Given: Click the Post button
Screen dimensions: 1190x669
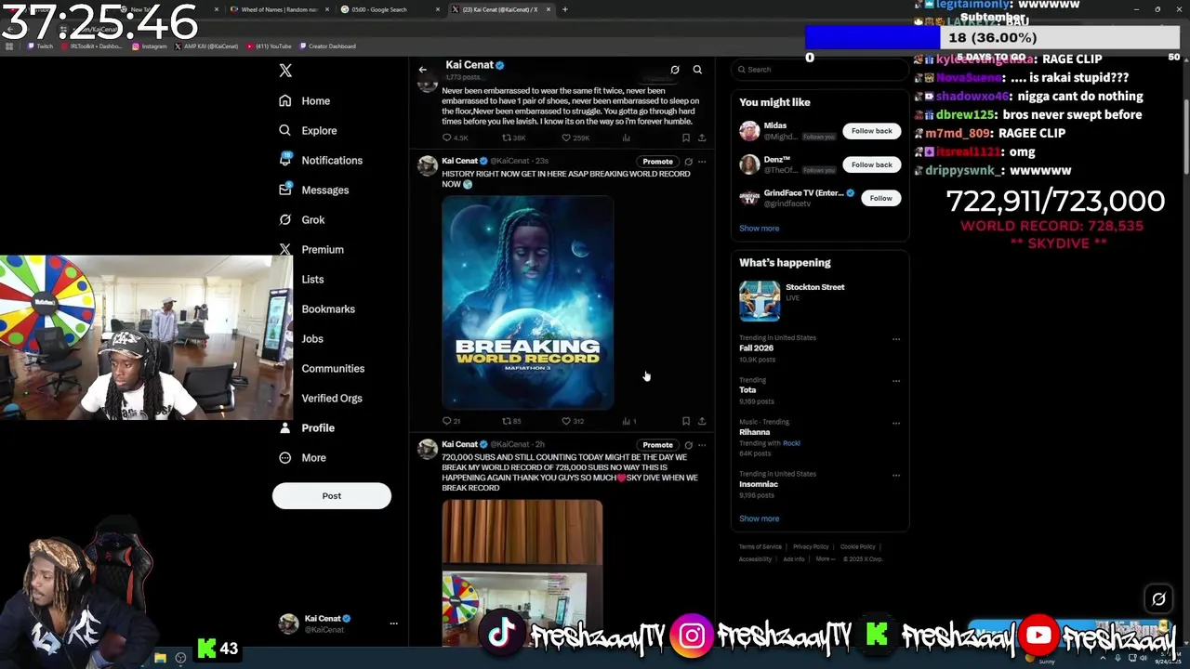Looking at the screenshot, I should tap(332, 496).
